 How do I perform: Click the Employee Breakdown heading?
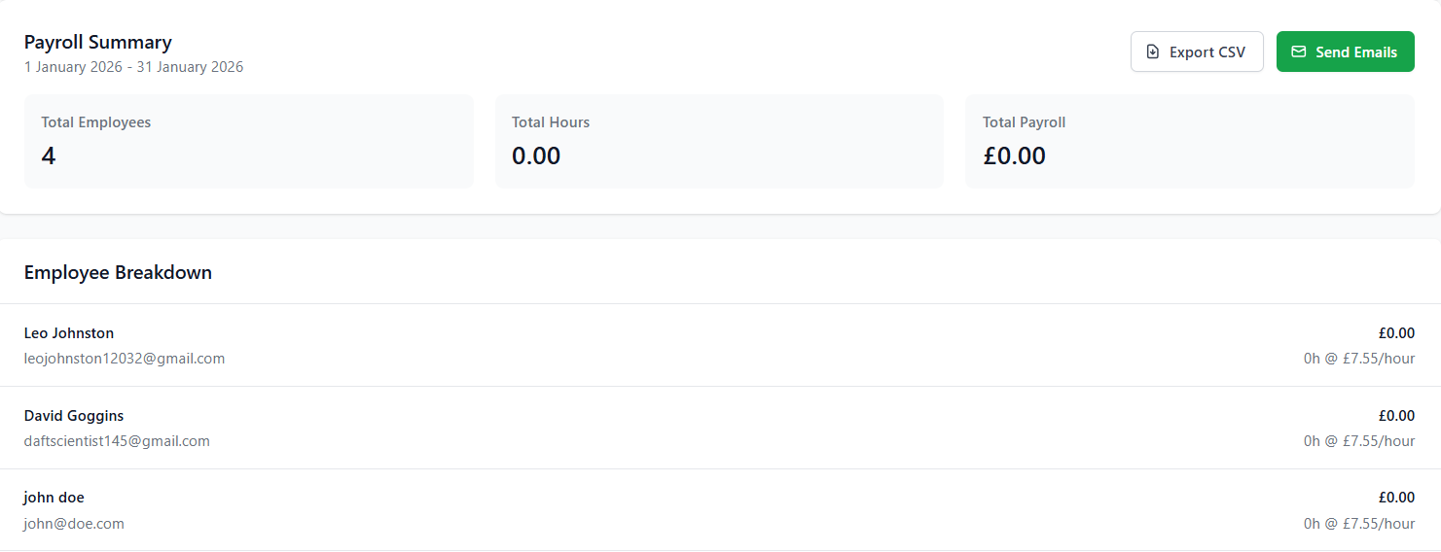point(118,272)
